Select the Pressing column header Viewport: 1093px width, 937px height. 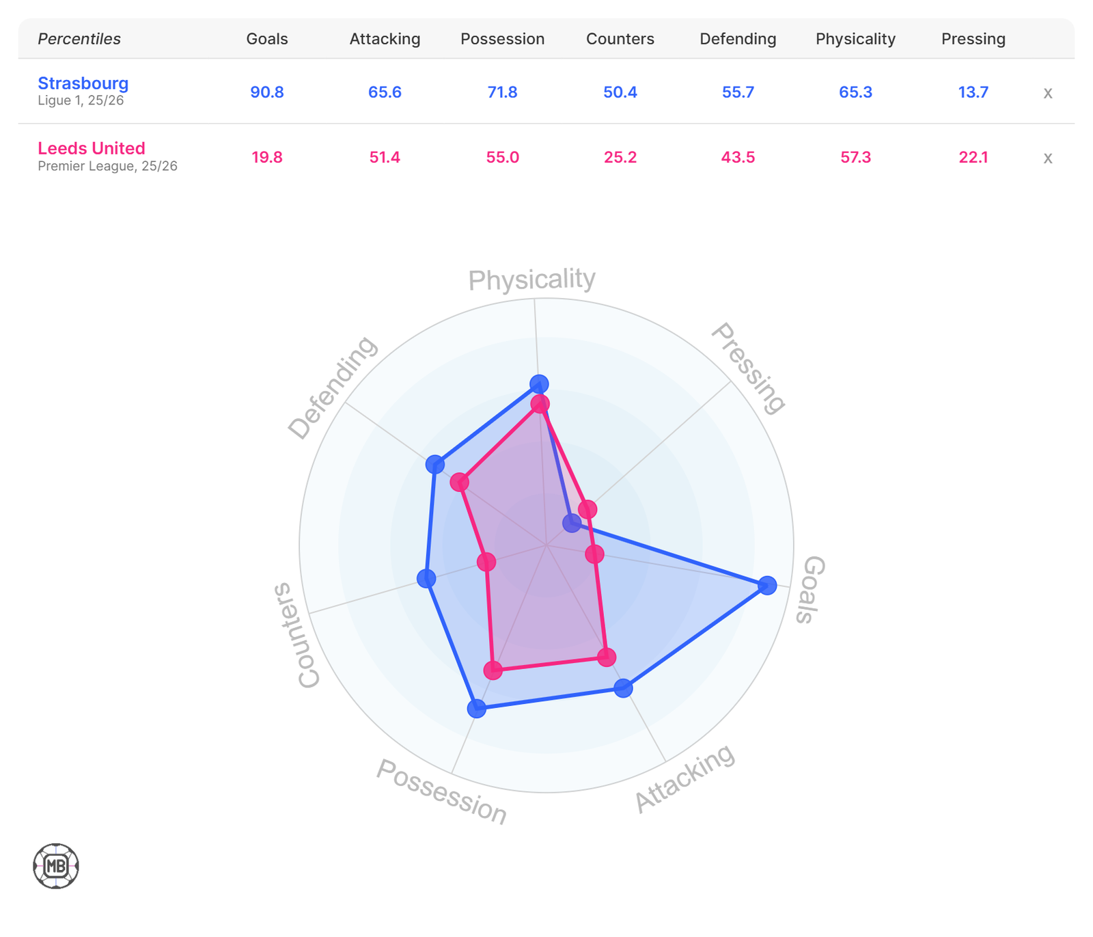point(973,39)
